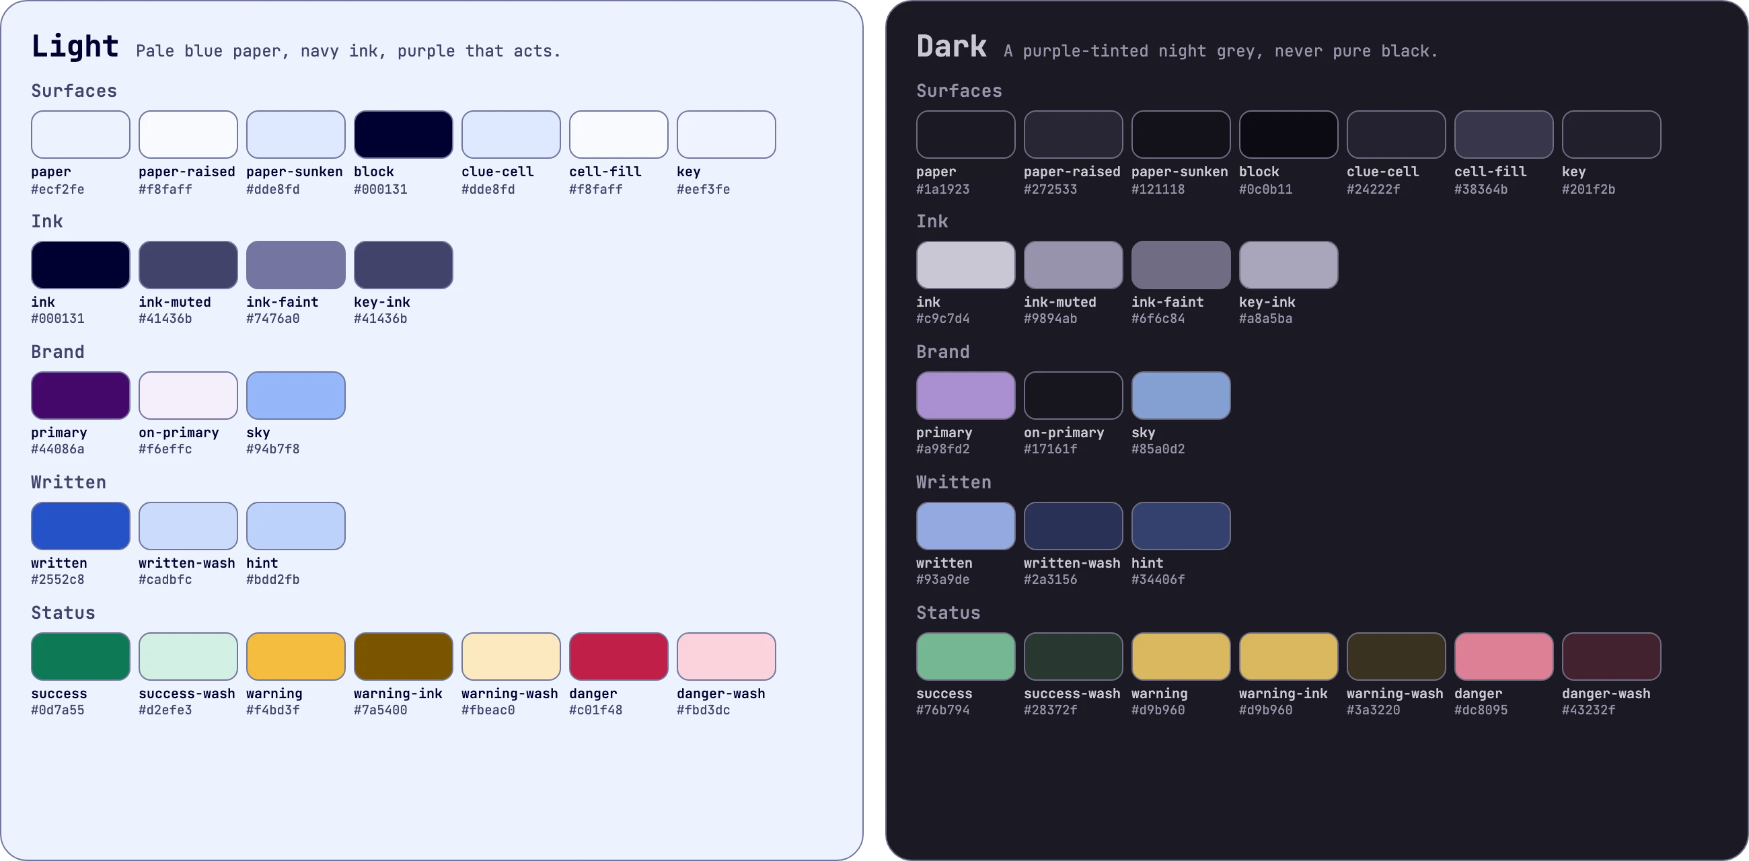Click the Dark written-wash hex value #2a3156
Screen dimensions: 1749x861
tap(1050, 580)
